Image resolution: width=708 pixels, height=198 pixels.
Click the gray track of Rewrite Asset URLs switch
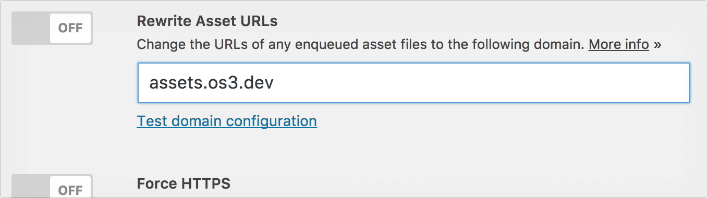(x=31, y=28)
